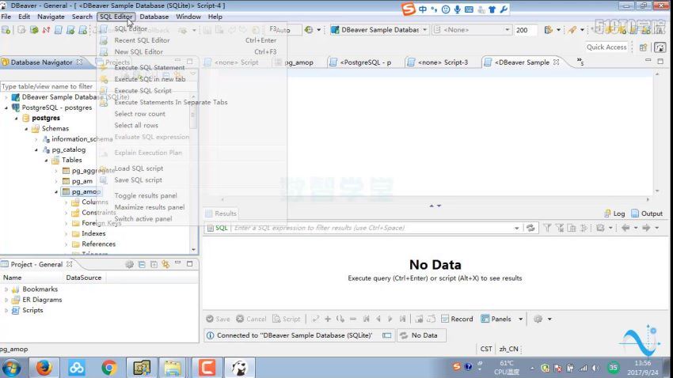Show the hidden editor tabs list
The image size is (673, 378).
click(x=580, y=62)
